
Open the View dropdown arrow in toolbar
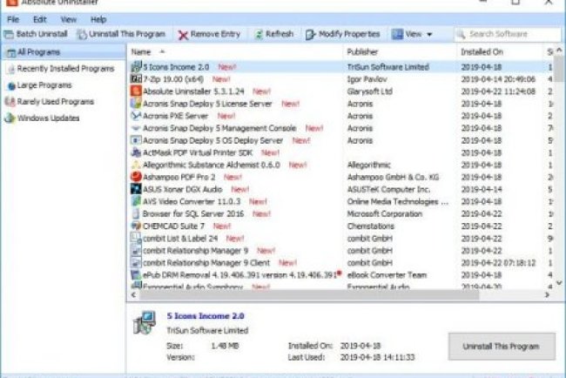[x=429, y=35]
